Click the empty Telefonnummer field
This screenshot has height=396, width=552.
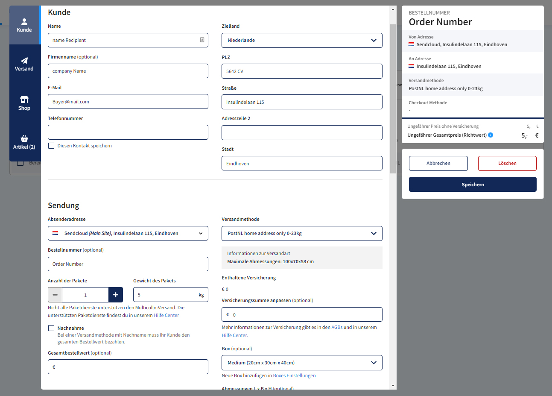coord(128,132)
